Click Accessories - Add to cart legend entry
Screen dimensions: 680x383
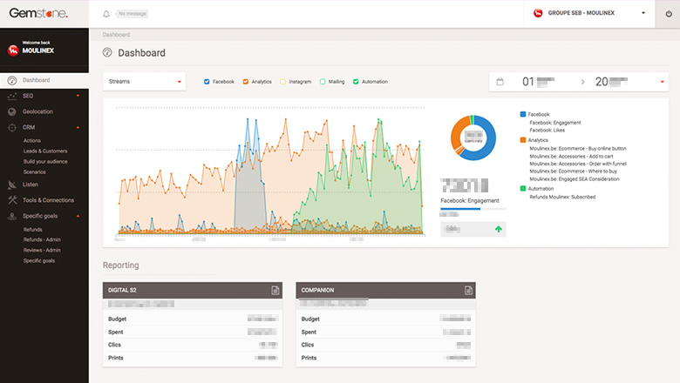click(572, 156)
